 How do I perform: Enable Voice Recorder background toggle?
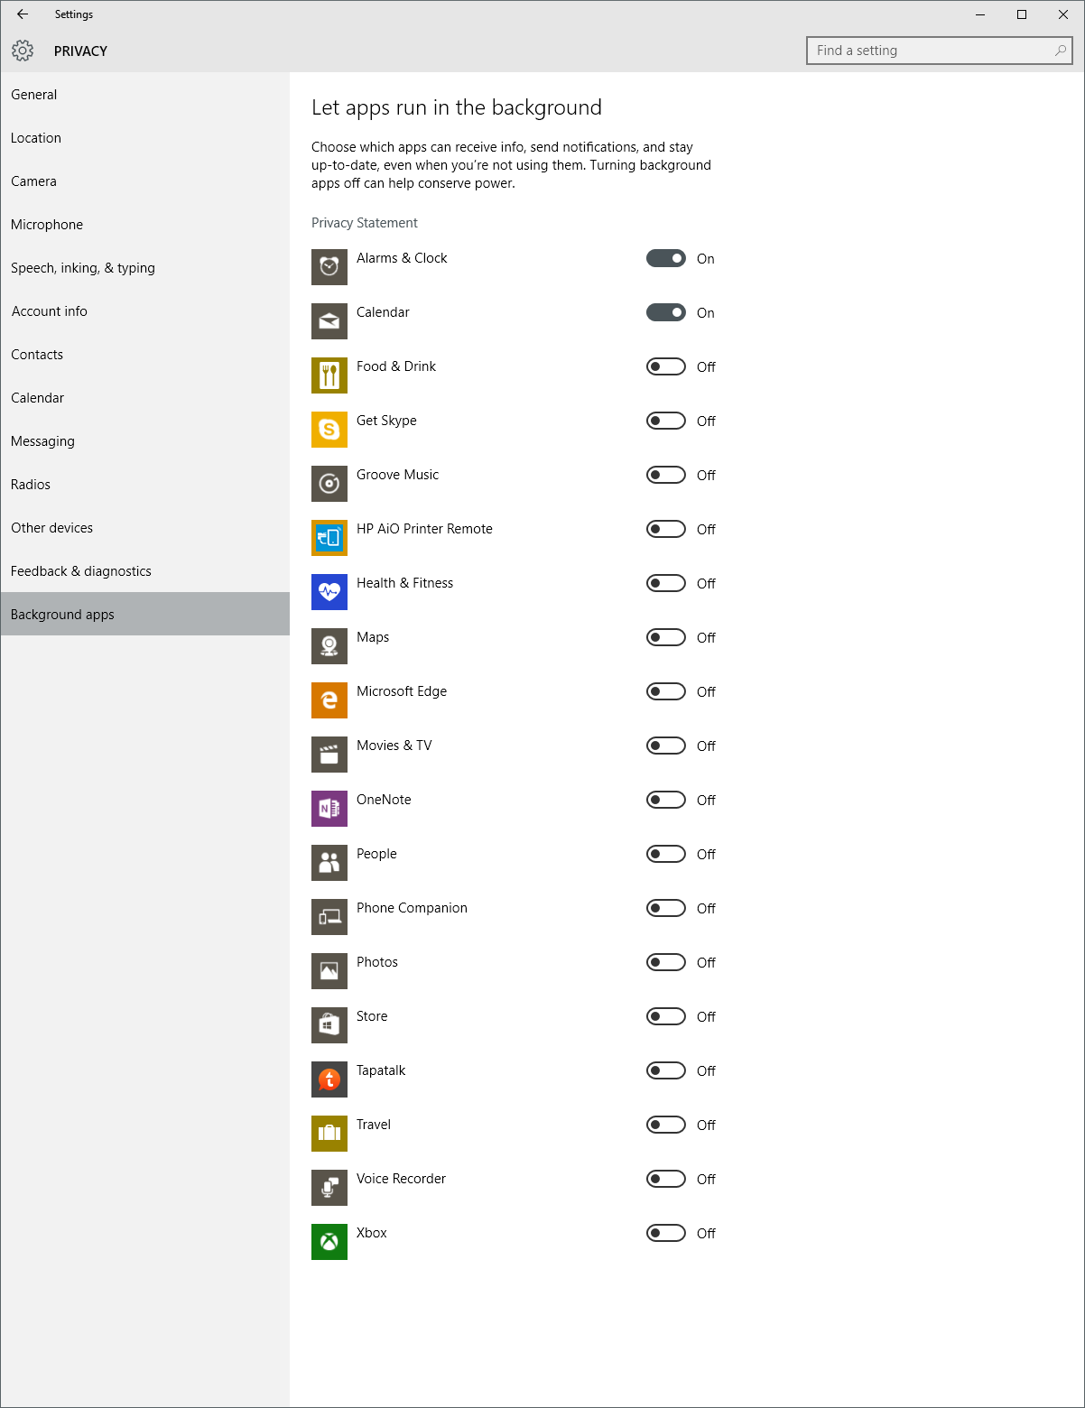tap(666, 1180)
